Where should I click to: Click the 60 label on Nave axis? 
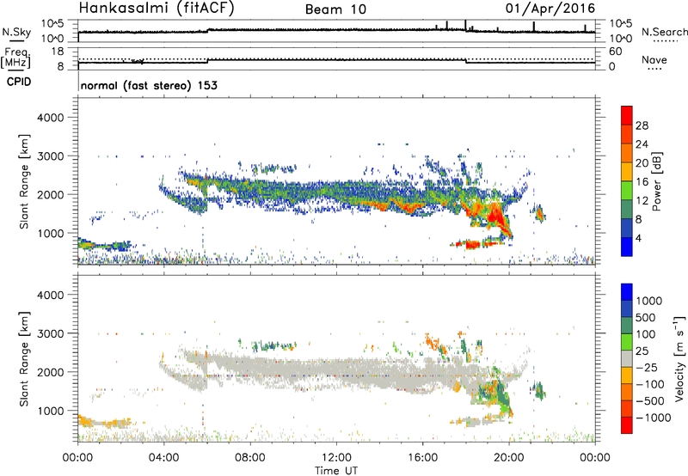coord(615,52)
